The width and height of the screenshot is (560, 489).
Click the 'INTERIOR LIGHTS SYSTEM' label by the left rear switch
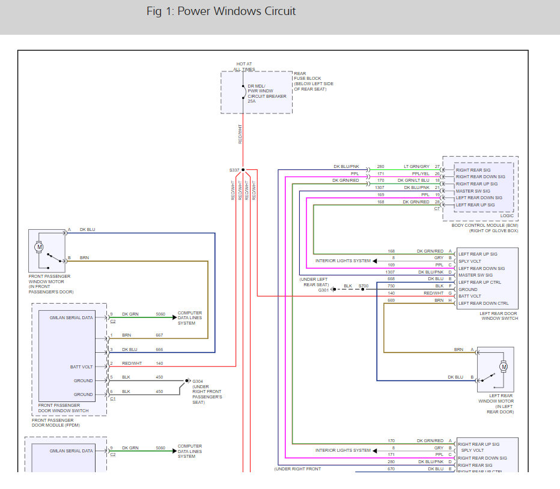(x=343, y=261)
